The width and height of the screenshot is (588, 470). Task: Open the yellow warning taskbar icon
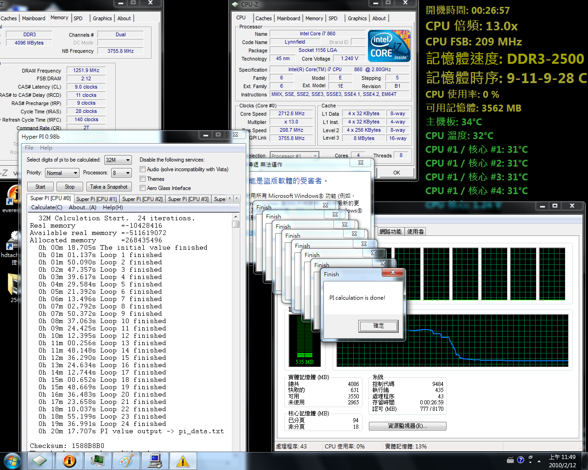(x=183, y=461)
